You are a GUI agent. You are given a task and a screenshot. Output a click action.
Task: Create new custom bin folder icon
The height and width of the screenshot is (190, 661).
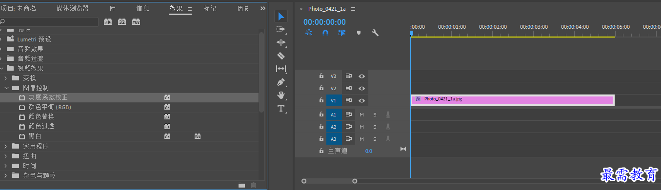click(241, 185)
